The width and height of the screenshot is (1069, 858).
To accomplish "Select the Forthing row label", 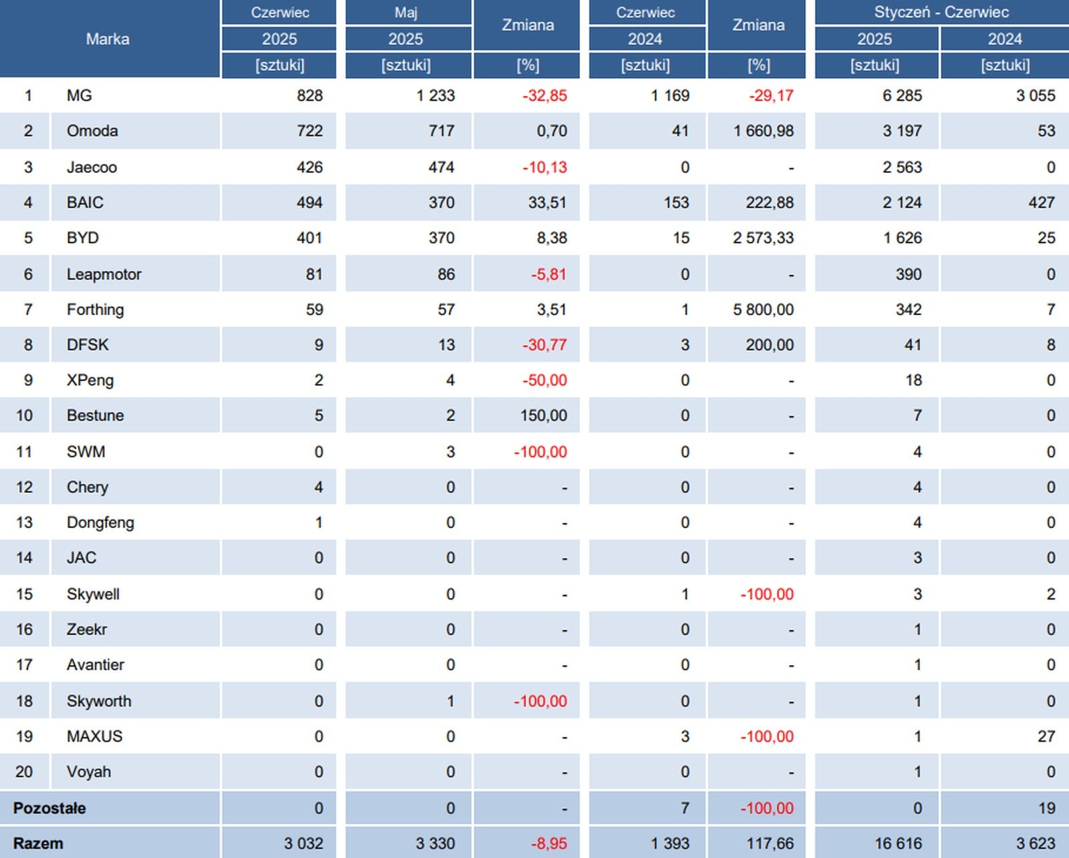I will click(96, 309).
